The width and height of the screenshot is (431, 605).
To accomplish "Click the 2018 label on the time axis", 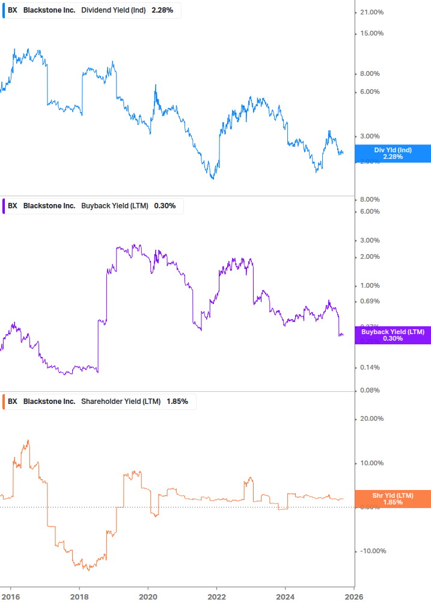I will point(79,597).
